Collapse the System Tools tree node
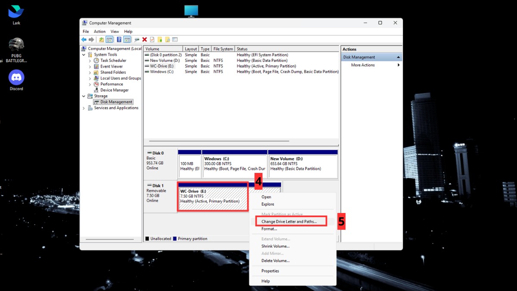The width and height of the screenshot is (517, 291). click(84, 55)
